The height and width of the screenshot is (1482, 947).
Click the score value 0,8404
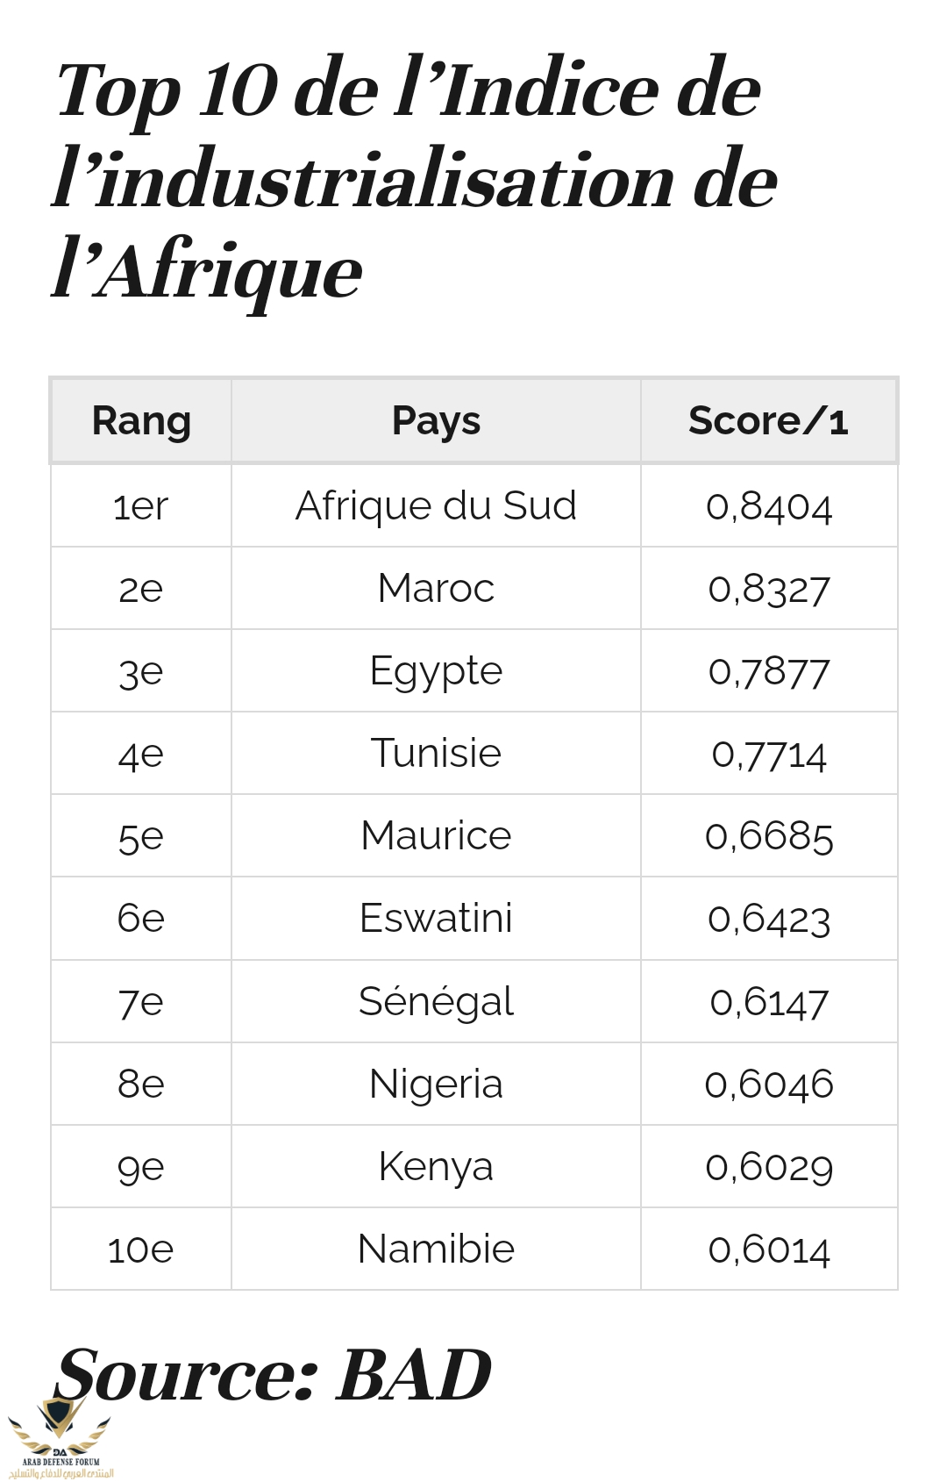[x=768, y=506]
